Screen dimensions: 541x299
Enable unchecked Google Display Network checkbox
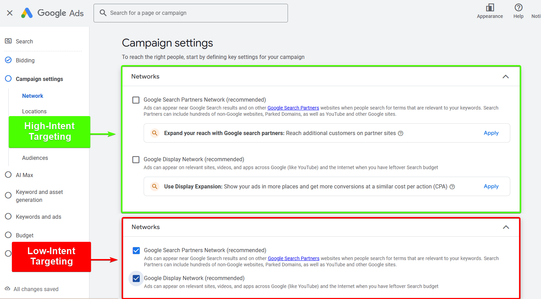point(136,159)
